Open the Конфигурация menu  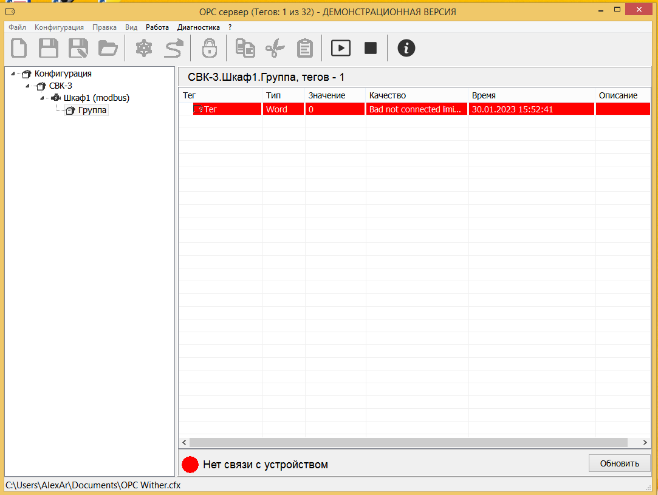pyautogui.click(x=59, y=27)
